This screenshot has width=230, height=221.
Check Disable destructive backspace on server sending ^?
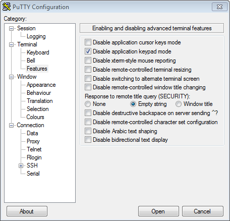tap(88, 113)
